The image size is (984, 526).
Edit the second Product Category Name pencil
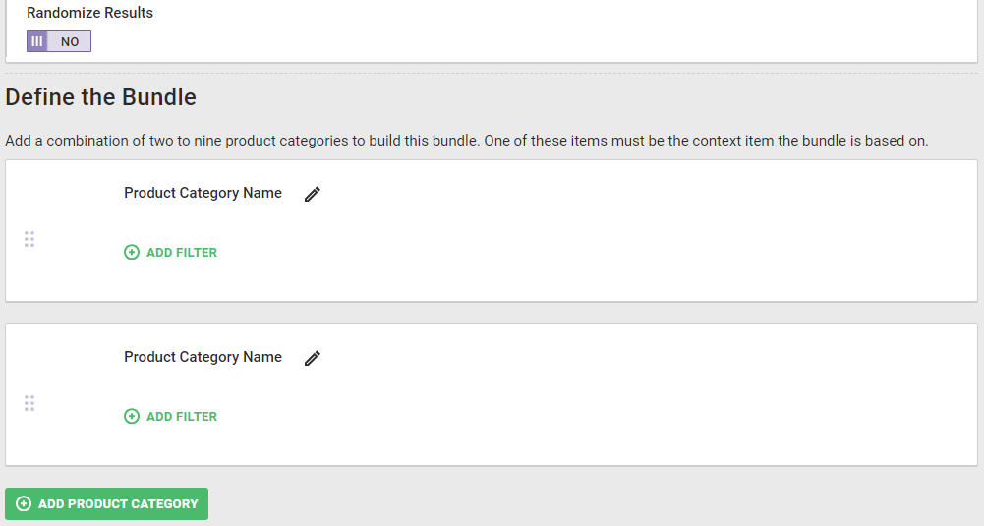click(313, 358)
